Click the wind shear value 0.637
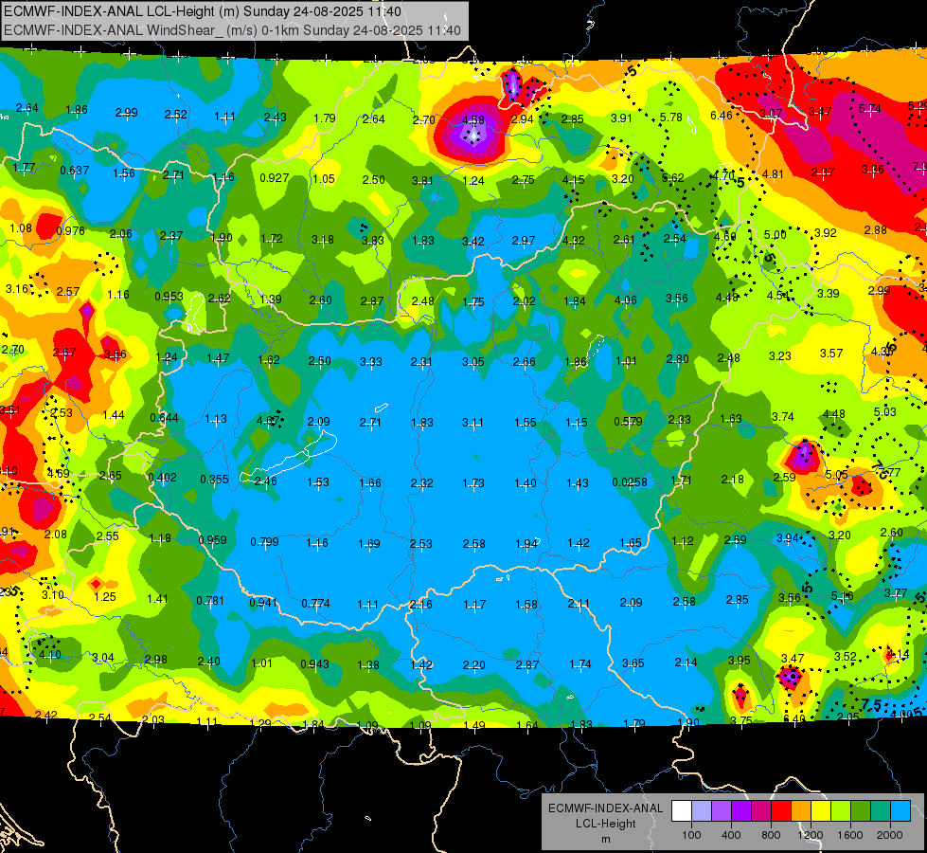927x853 pixels. pos(75,171)
